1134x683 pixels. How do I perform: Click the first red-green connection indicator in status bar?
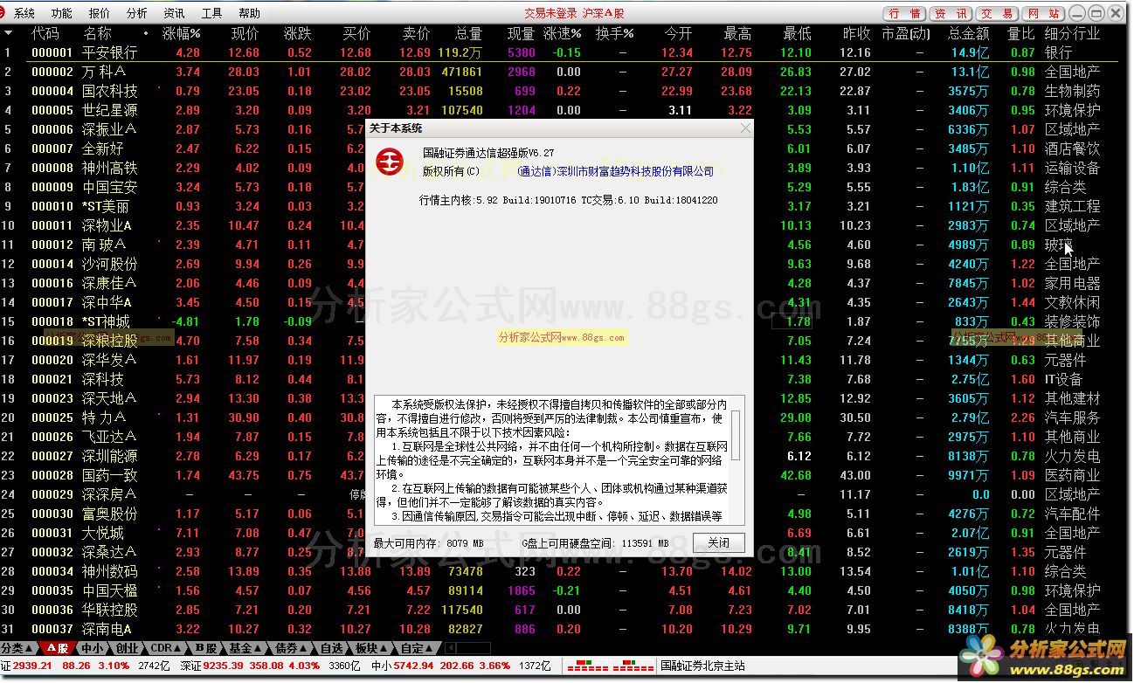click(589, 666)
